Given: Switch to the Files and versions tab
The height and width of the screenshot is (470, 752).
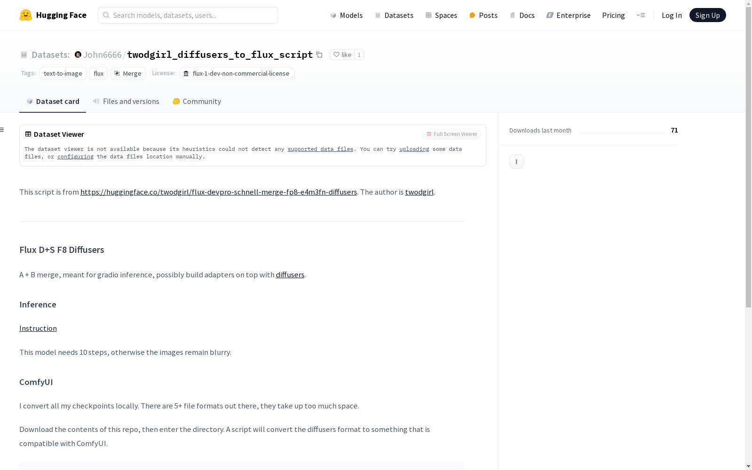Looking at the screenshot, I should 126,101.
